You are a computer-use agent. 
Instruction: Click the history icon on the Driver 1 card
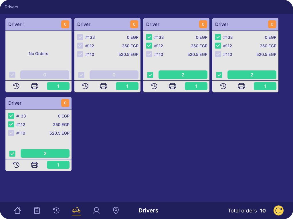tap(16, 86)
